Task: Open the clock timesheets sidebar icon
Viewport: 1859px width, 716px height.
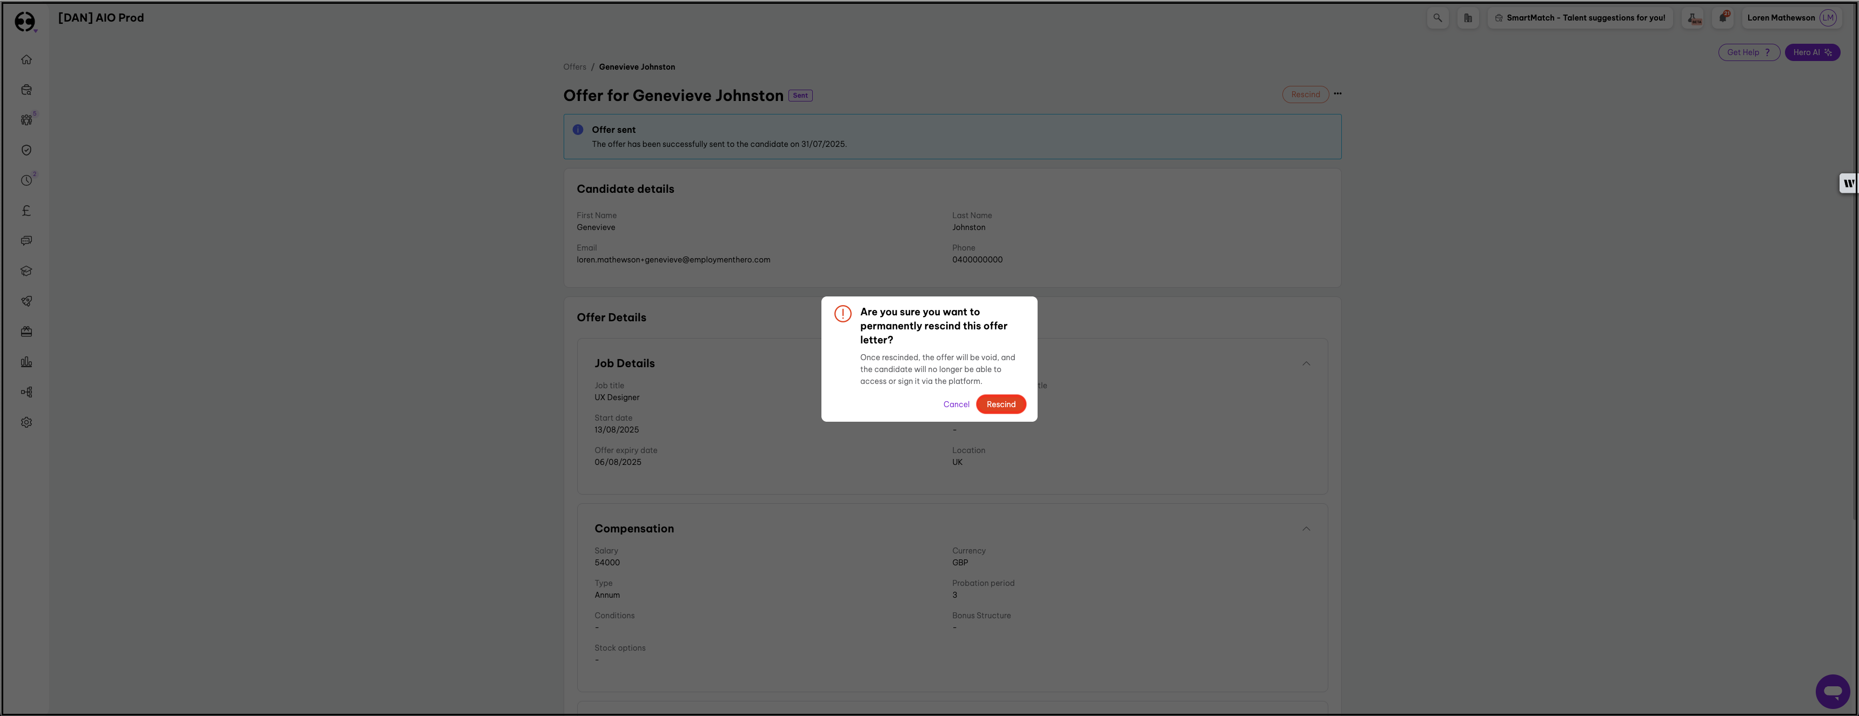Action: (x=26, y=180)
